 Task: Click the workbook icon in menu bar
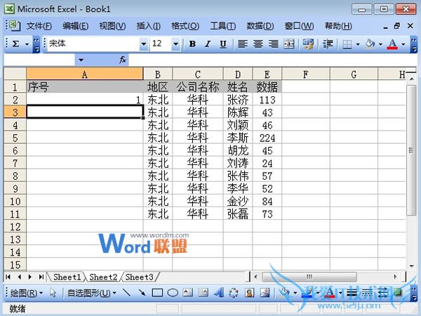click(x=14, y=26)
